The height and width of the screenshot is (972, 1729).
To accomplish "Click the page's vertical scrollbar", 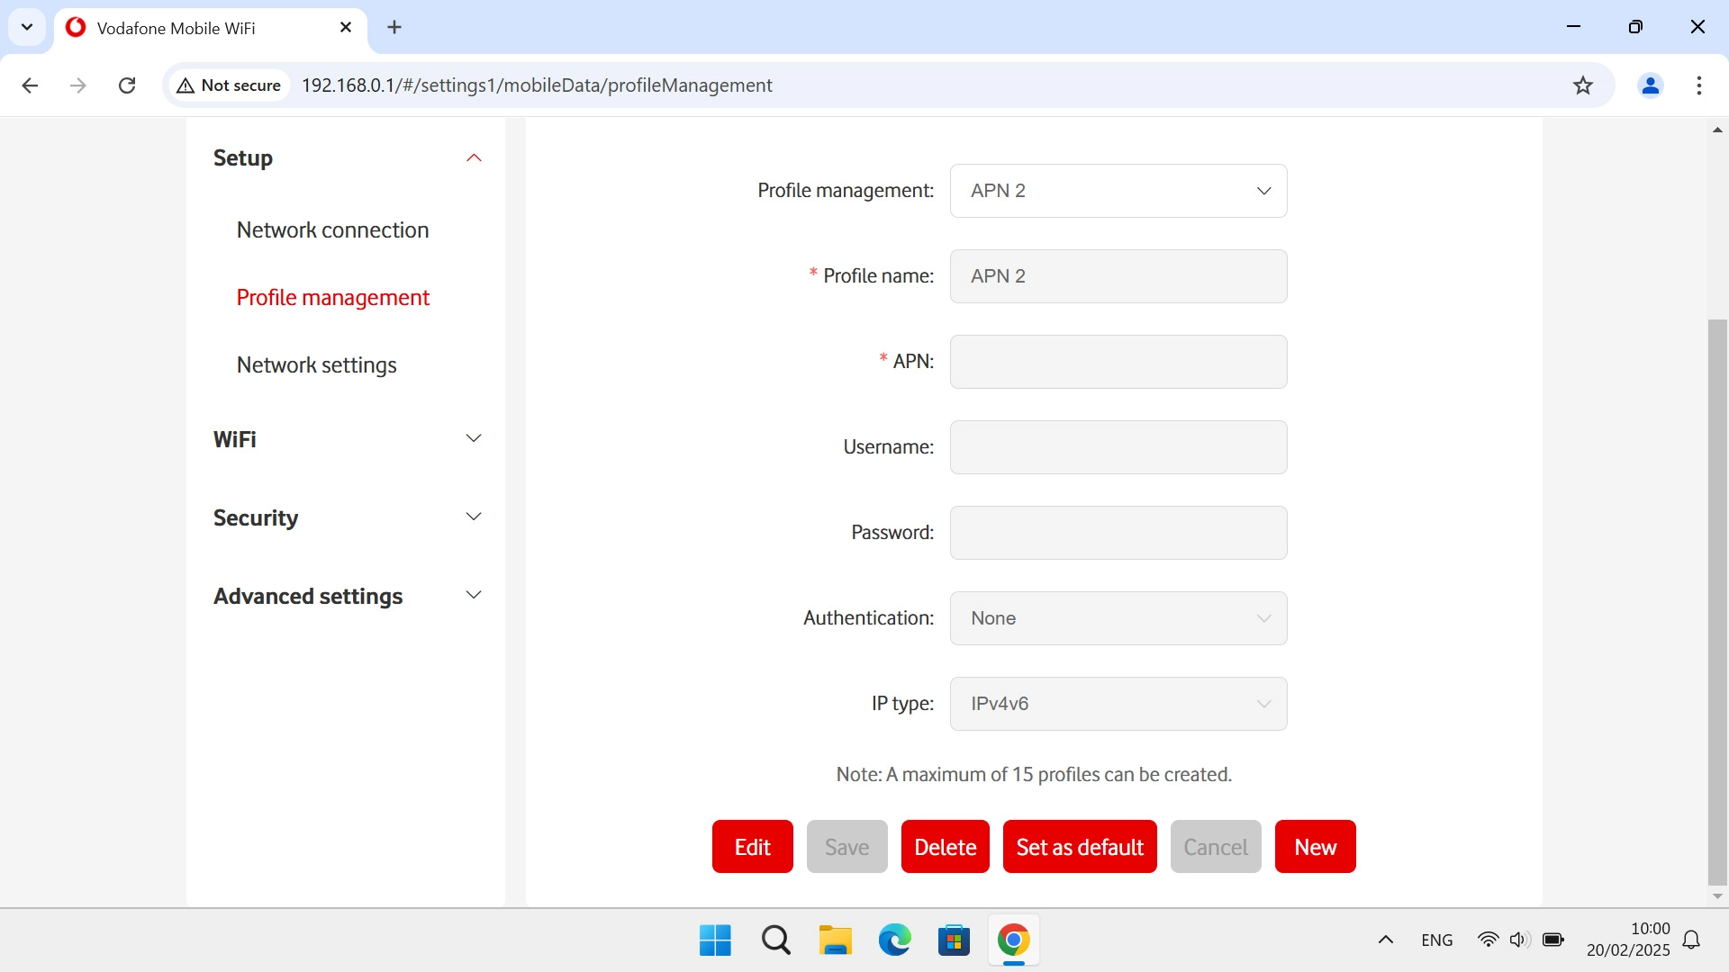I will tap(1717, 601).
